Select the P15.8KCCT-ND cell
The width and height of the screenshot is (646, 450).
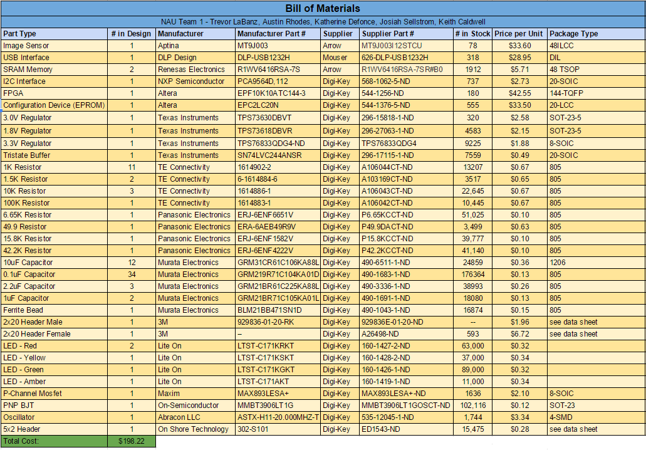(x=406, y=239)
